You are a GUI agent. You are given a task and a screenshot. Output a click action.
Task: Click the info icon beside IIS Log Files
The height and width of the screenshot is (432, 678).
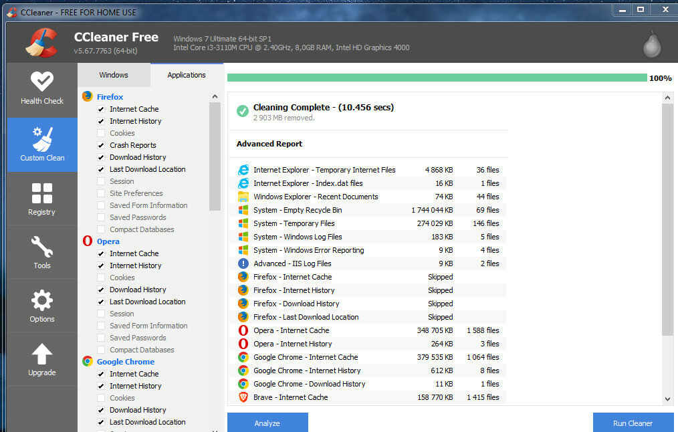tap(243, 263)
